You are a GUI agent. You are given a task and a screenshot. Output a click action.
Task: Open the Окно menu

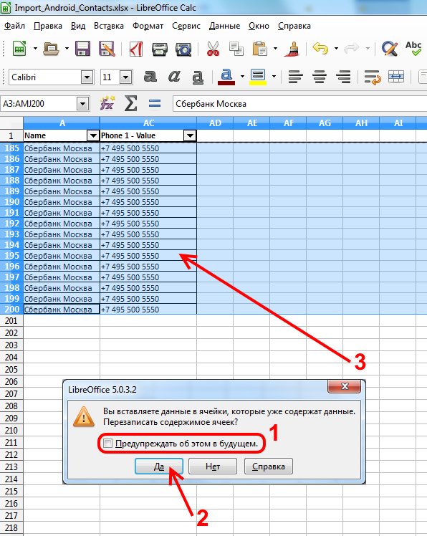tap(259, 26)
